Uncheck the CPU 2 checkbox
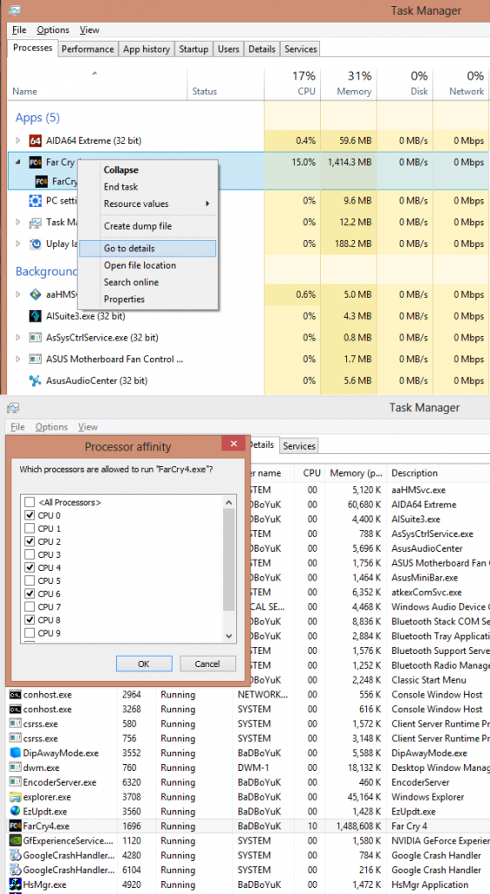The height and width of the screenshot is (894, 490). 30,541
